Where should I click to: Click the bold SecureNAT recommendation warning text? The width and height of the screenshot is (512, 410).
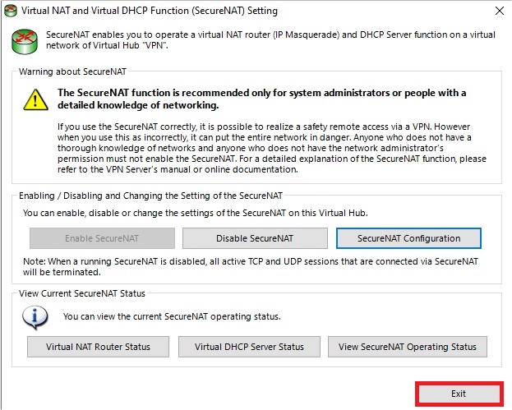point(262,99)
